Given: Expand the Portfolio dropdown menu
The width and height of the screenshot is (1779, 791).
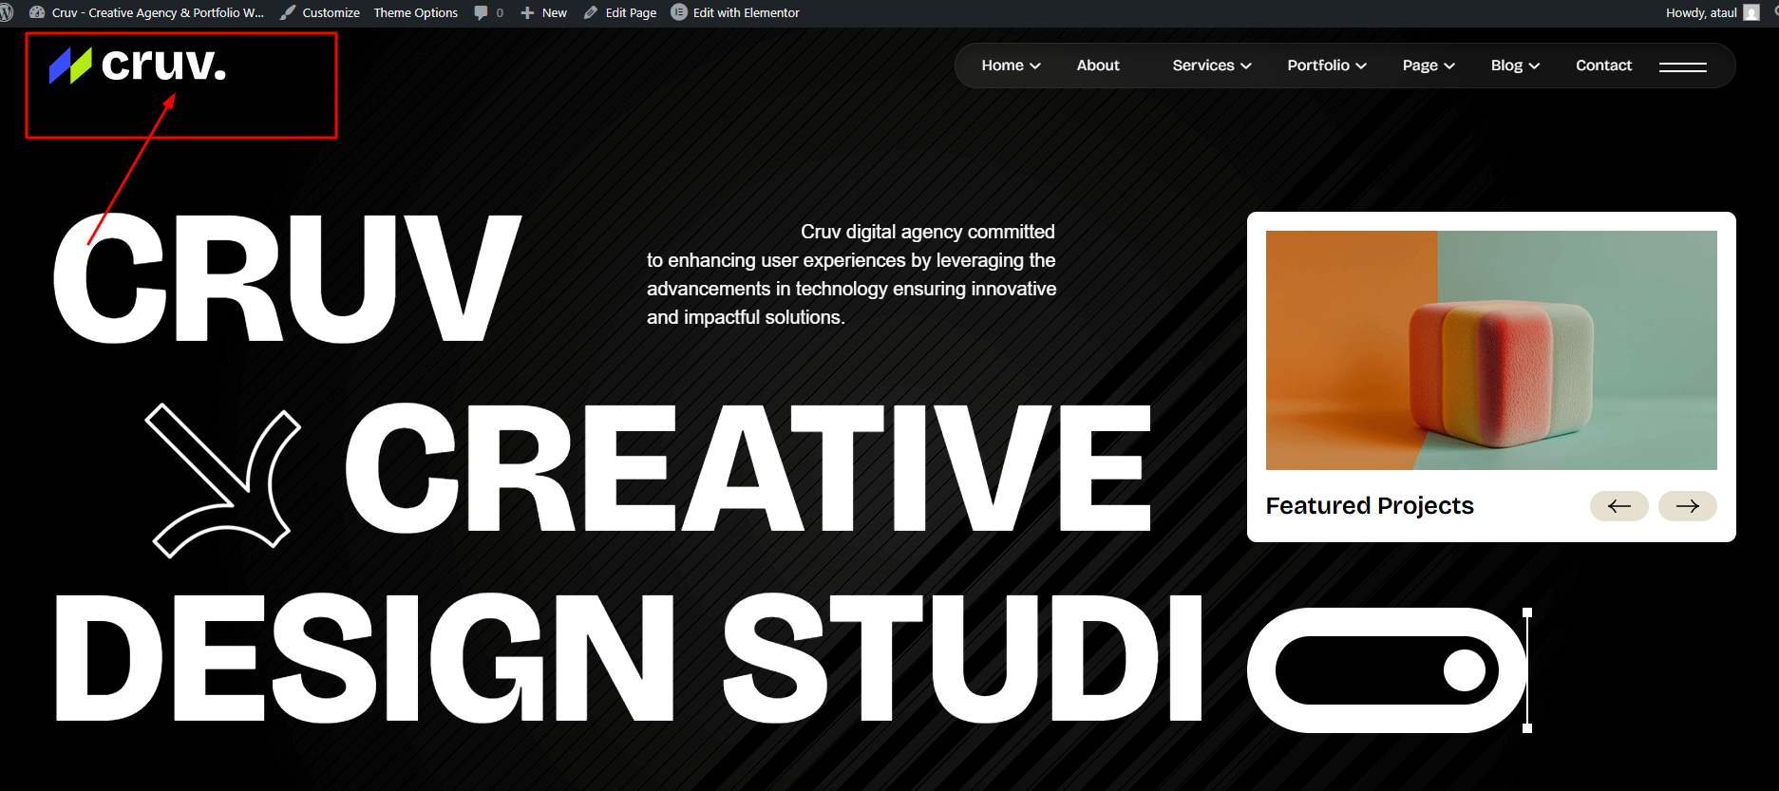Looking at the screenshot, I should (x=1326, y=66).
